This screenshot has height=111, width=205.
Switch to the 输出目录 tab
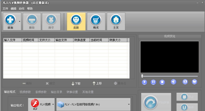pyautogui.click(x=56, y=92)
